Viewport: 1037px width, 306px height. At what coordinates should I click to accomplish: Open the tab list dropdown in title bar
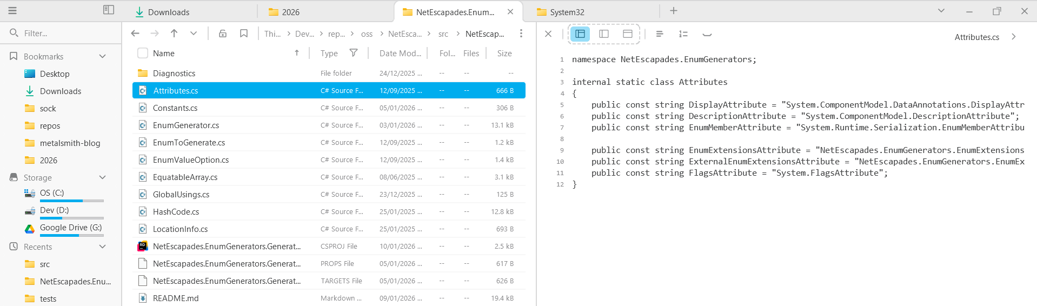[941, 11]
